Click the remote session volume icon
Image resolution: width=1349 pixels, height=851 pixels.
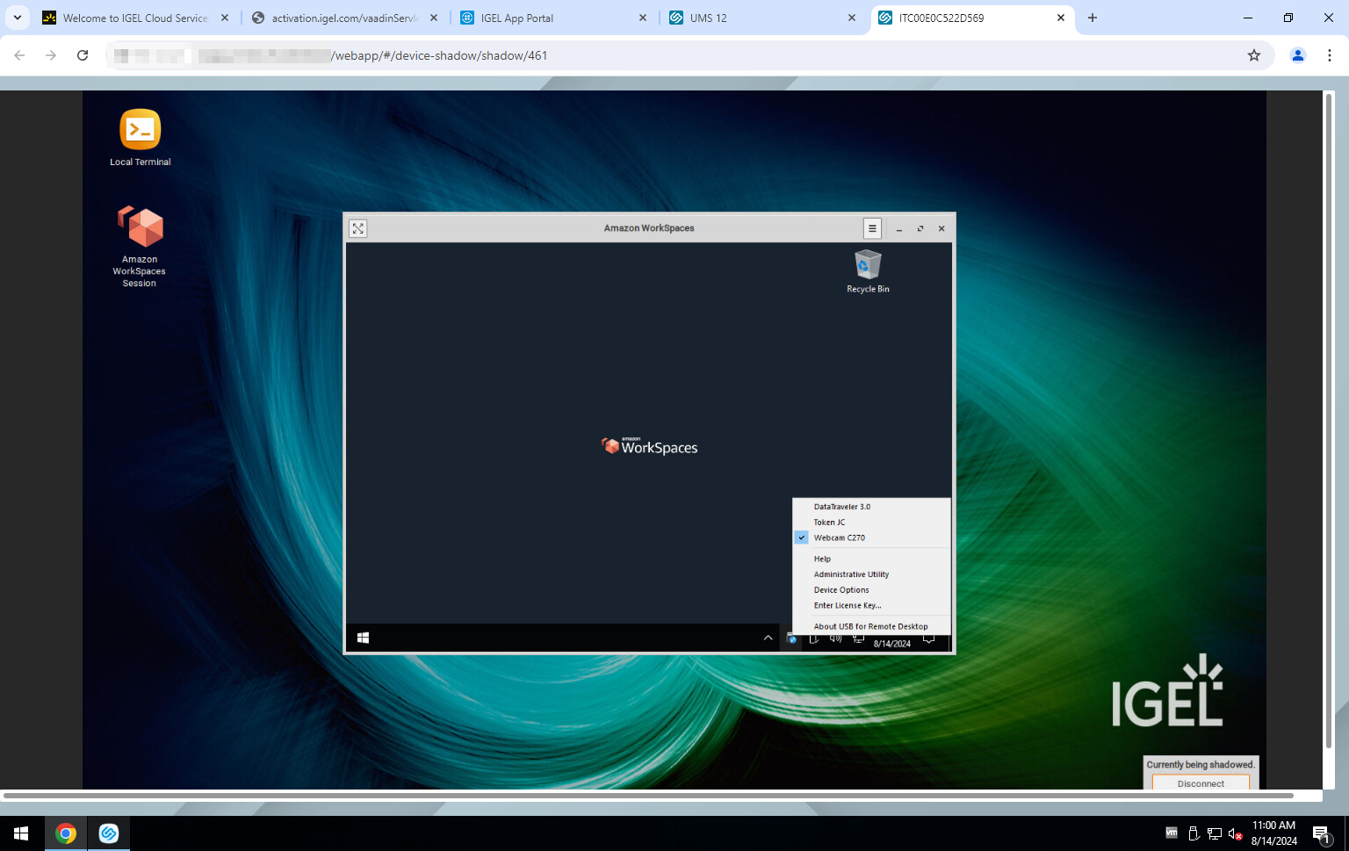[836, 638]
